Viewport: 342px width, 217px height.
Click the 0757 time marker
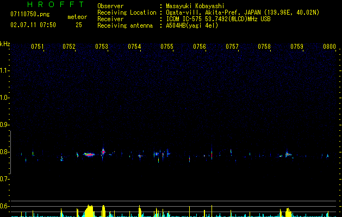pyautogui.click(x=232, y=47)
